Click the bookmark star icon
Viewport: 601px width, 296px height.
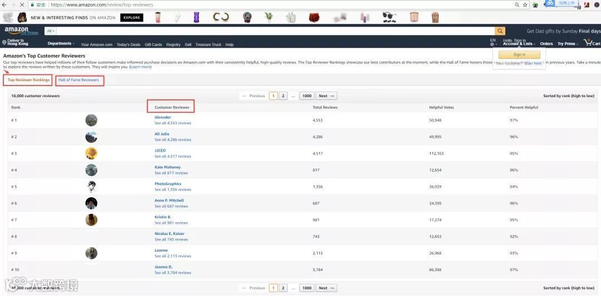pos(525,5)
